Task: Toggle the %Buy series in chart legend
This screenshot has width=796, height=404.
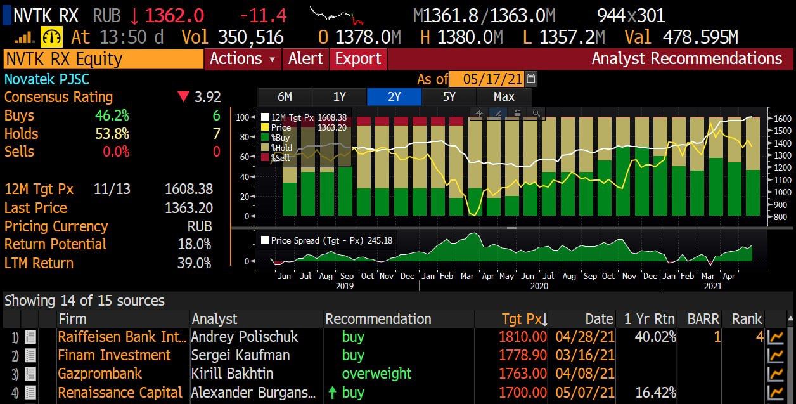Action: pos(266,138)
